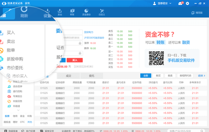Image resolution: width=209 pixels, height=132 pixels.
Task: Open 专属组合 in the sidebar
Action: (15, 96)
